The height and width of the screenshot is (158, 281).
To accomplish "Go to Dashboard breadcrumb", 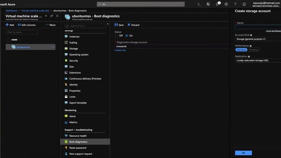I will tap(11, 11).
